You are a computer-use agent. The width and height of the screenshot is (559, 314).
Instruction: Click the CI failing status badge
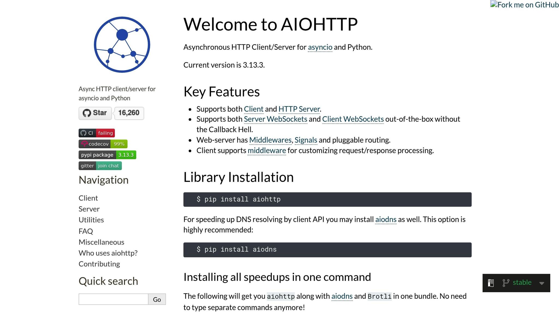click(x=97, y=133)
